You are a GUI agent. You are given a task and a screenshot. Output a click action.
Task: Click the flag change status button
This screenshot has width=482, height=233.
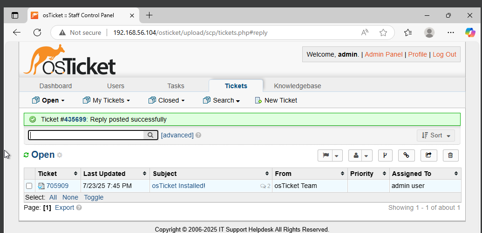[x=326, y=155]
